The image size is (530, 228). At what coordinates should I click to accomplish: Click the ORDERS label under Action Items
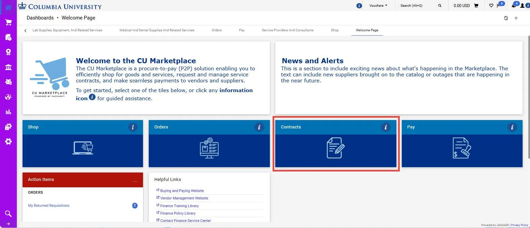(x=35, y=192)
